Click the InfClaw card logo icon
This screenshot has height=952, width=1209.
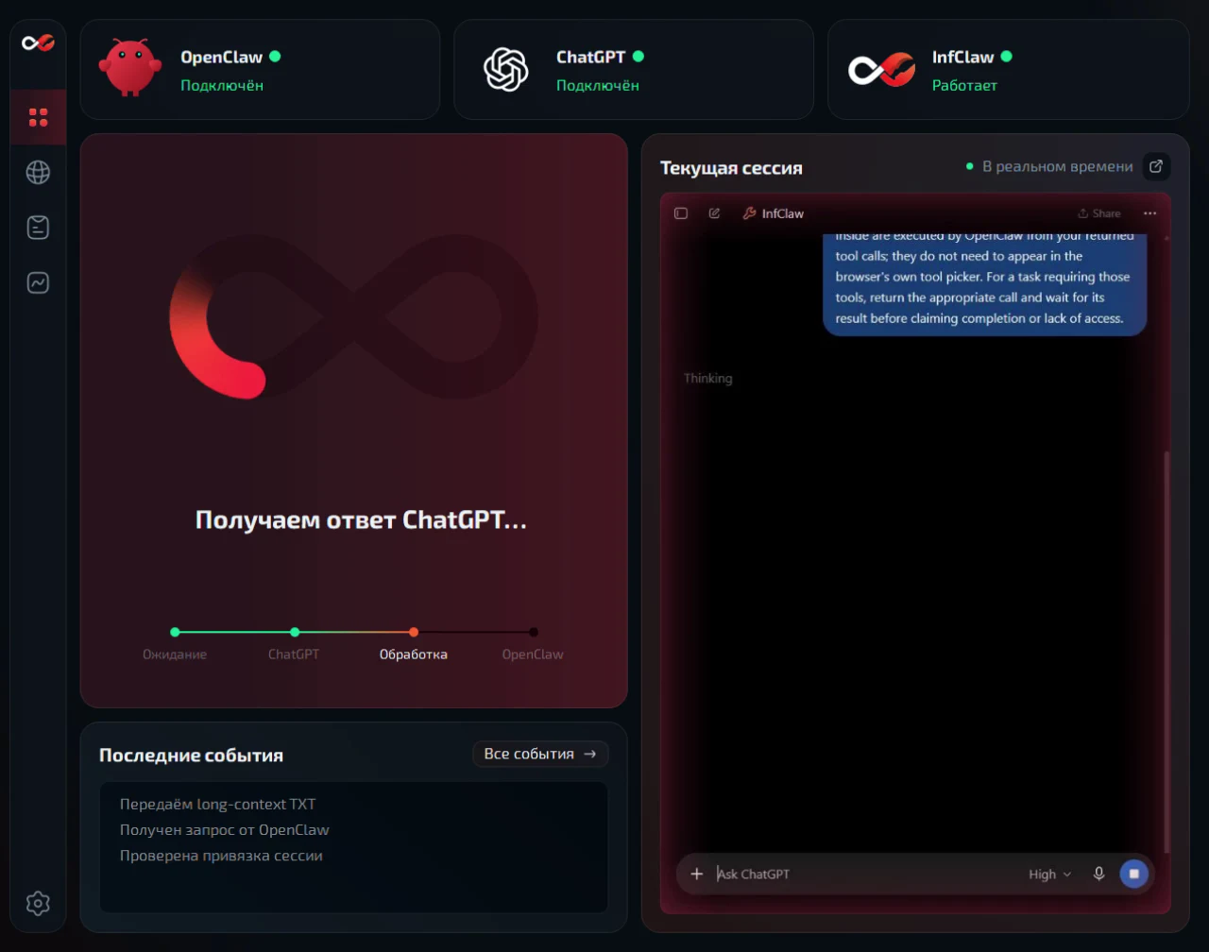point(881,70)
